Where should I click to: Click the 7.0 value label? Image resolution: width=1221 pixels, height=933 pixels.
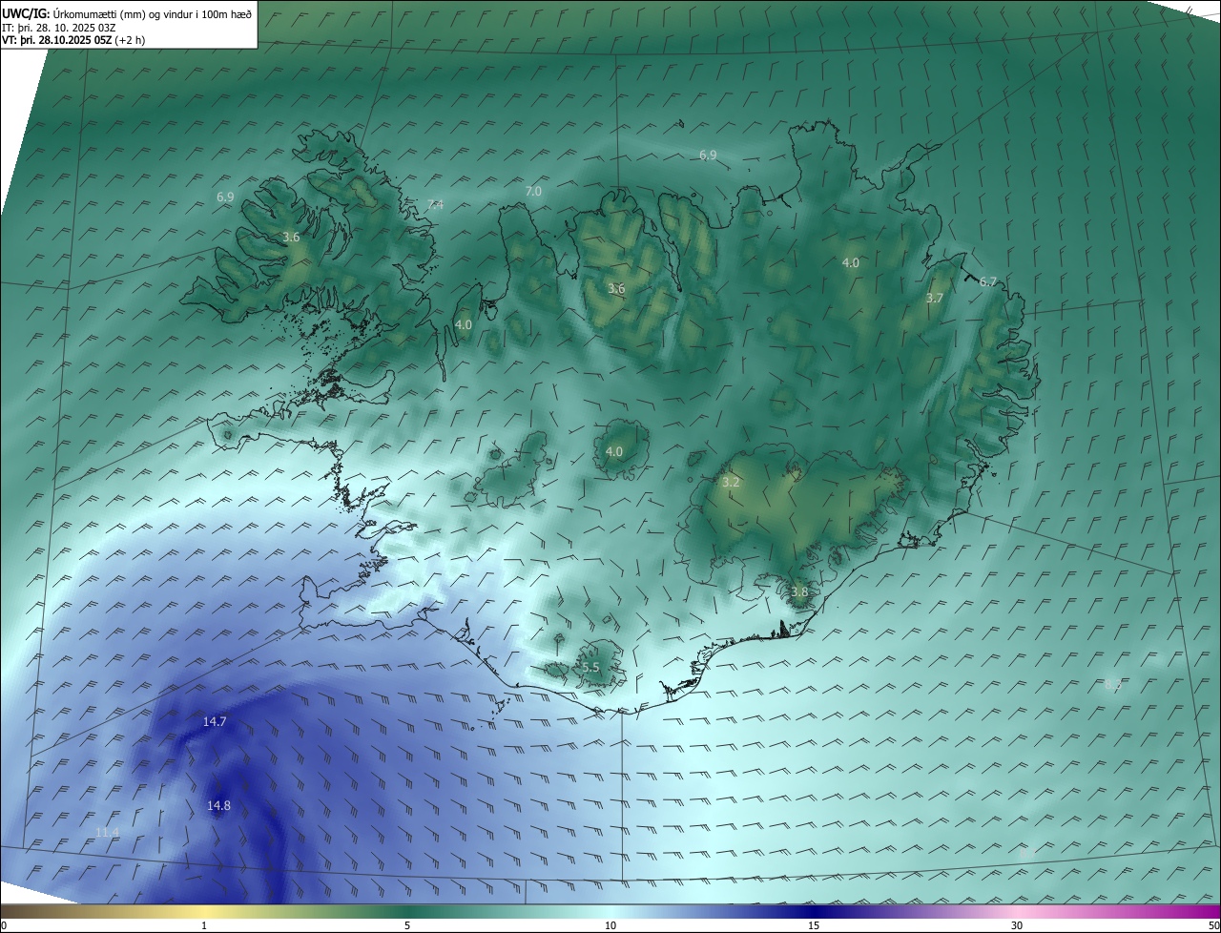pos(533,191)
